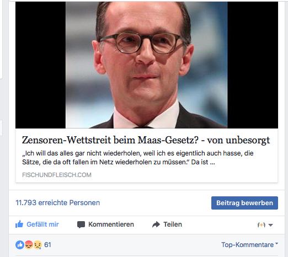This screenshot has width=288, height=257.
Task: View the 61 reactions count list
Action: 47,245
